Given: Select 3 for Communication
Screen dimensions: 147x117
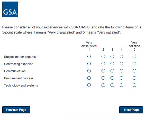Looking at the screenshot, I should (112, 71).
